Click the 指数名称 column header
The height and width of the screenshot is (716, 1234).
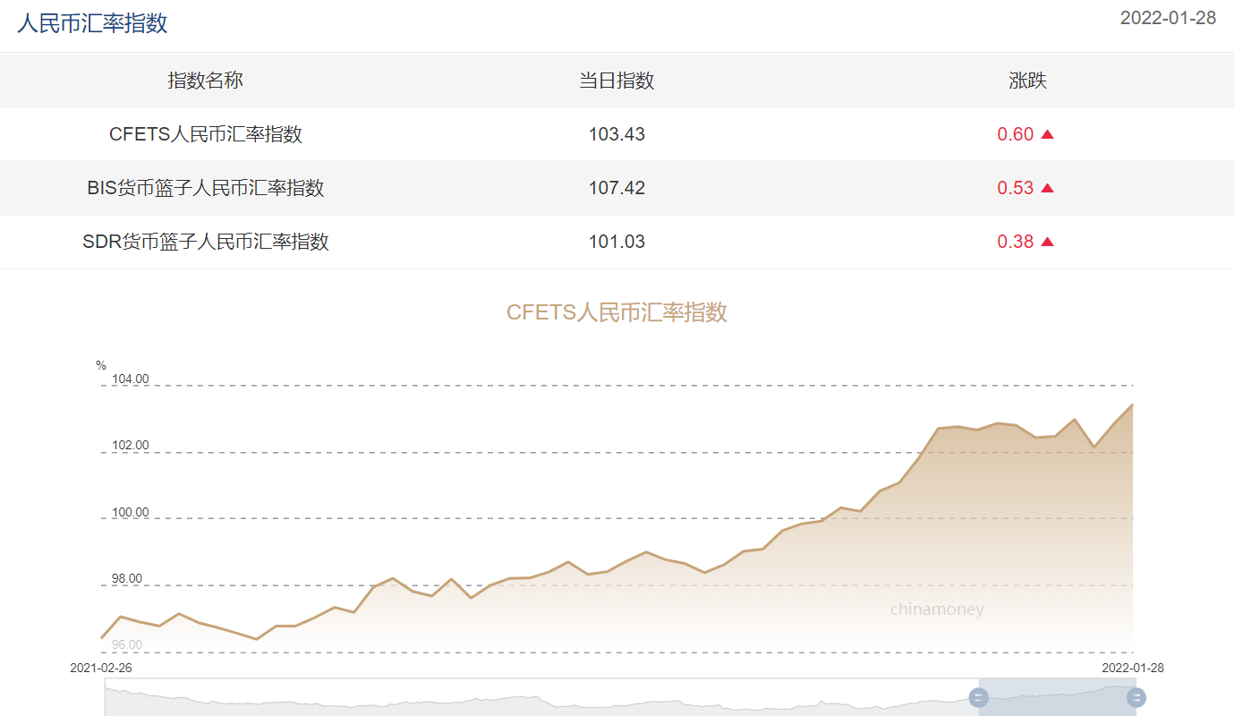[205, 81]
